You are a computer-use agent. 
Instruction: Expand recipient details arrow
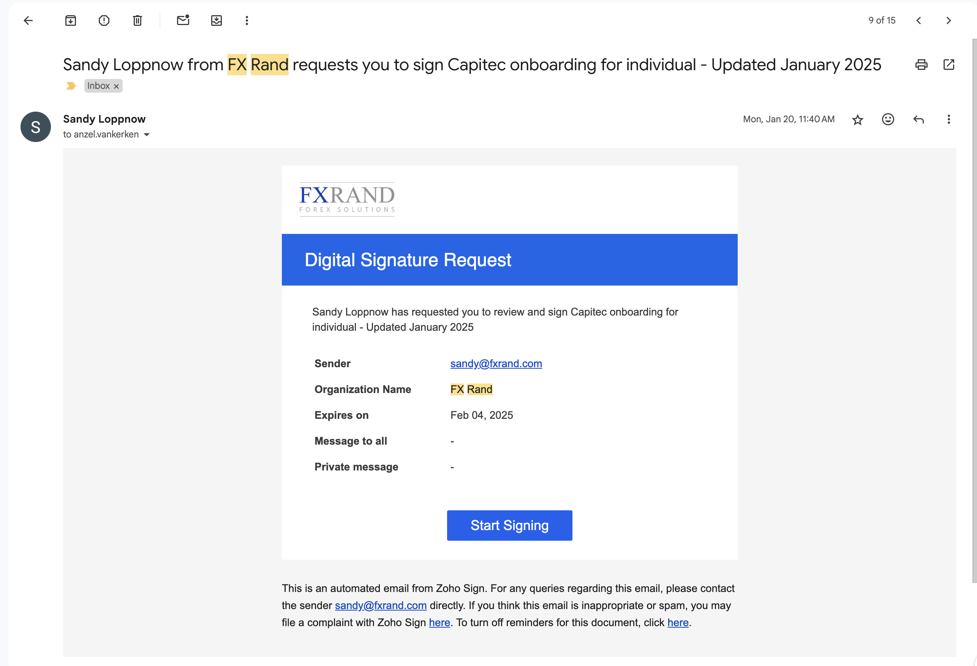click(147, 135)
